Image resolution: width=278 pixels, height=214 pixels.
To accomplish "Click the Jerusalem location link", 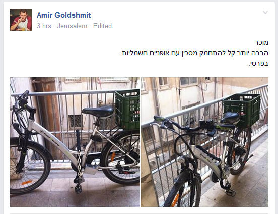I will [x=72, y=26].
